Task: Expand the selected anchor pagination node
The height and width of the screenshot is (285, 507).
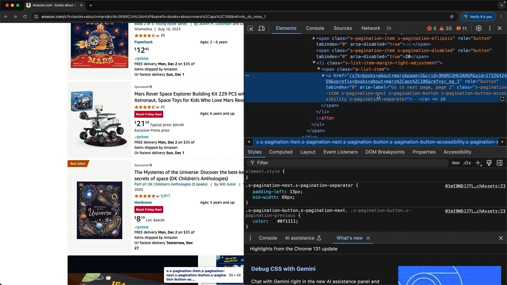Action: click(323, 75)
